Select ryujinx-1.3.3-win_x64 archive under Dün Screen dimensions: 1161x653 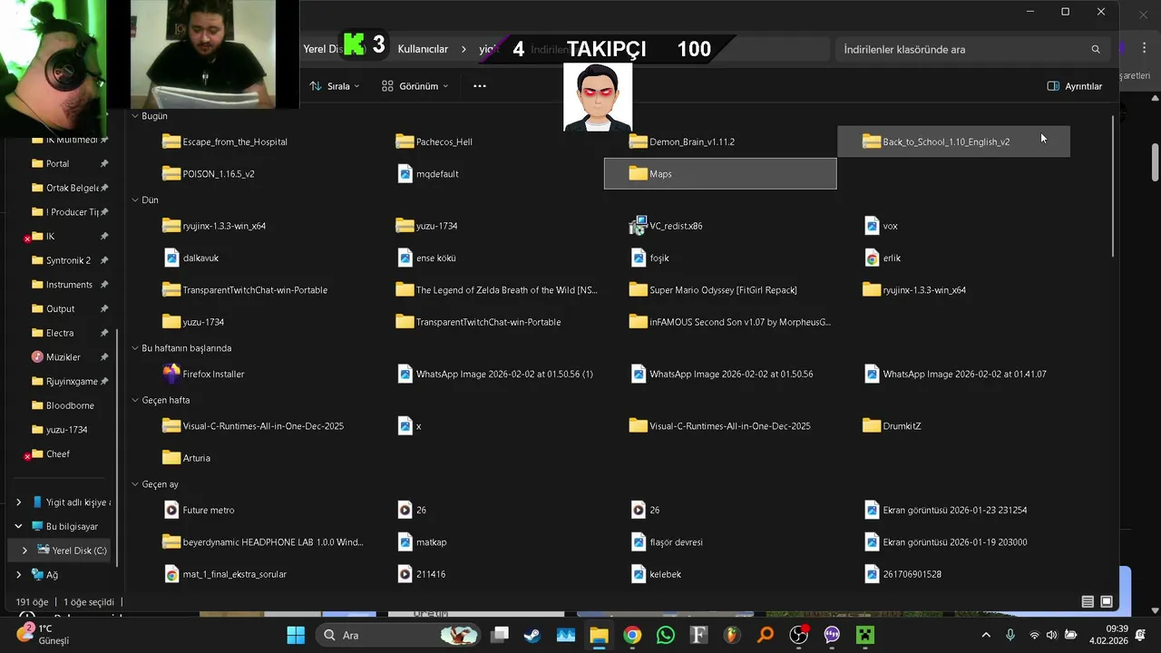click(214, 226)
